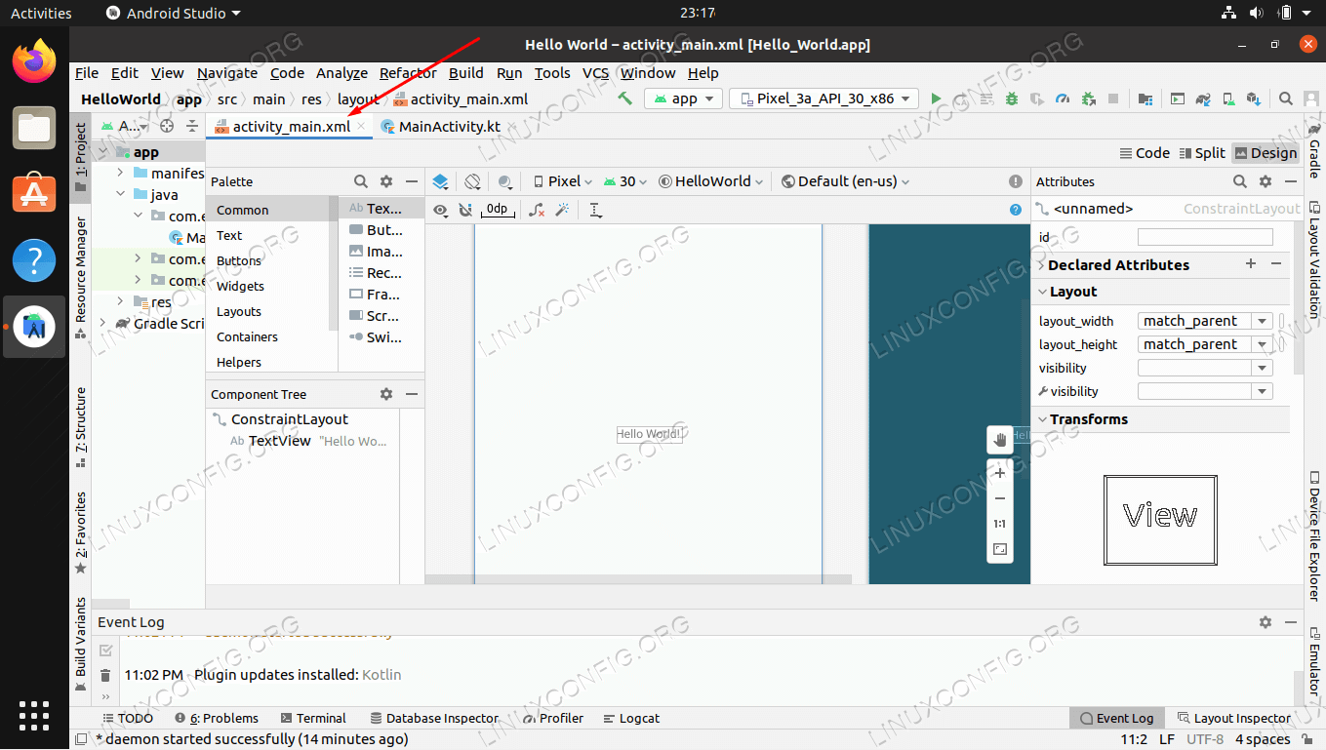Open the SDK Manager icon
1326x750 pixels.
point(1254,99)
